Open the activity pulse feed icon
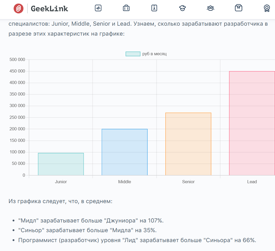This screenshot has height=251, width=275. click(x=98, y=8)
